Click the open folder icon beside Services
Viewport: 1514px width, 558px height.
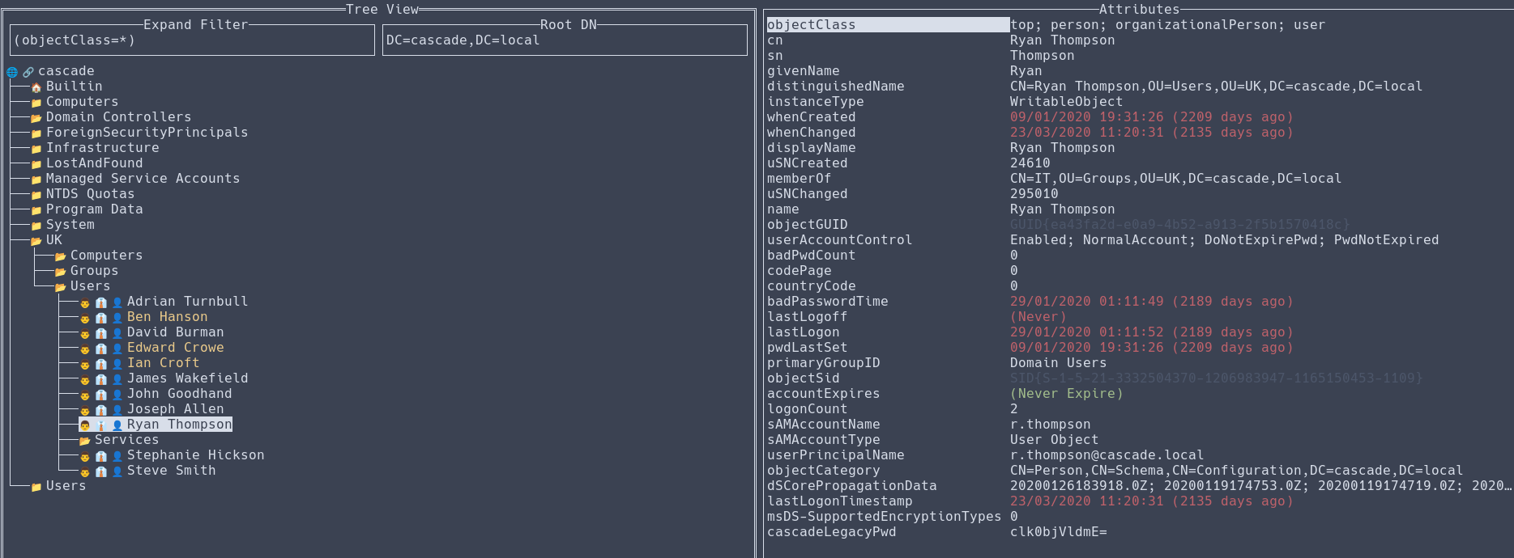tap(85, 441)
